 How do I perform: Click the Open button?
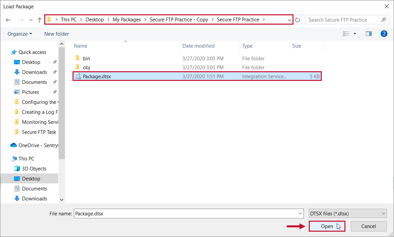pyautogui.click(x=327, y=226)
